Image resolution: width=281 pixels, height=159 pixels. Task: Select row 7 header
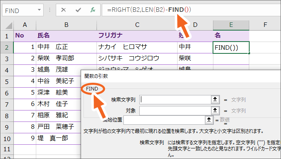coord(7,104)
